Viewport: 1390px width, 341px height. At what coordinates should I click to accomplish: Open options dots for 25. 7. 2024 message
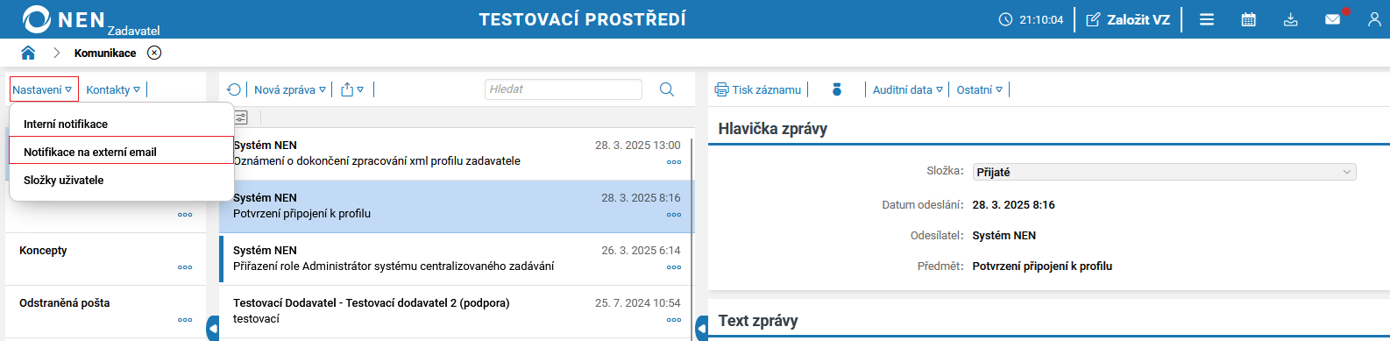click(x=674, y=320)
